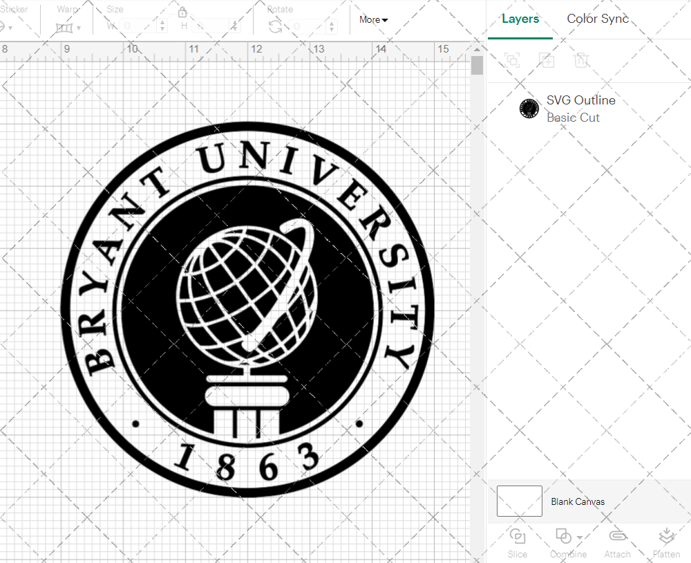Image resolution: width=691 pixels, height=563 pixels.
Task: Expand the More dropdown menu
Action: click(372, 20)
